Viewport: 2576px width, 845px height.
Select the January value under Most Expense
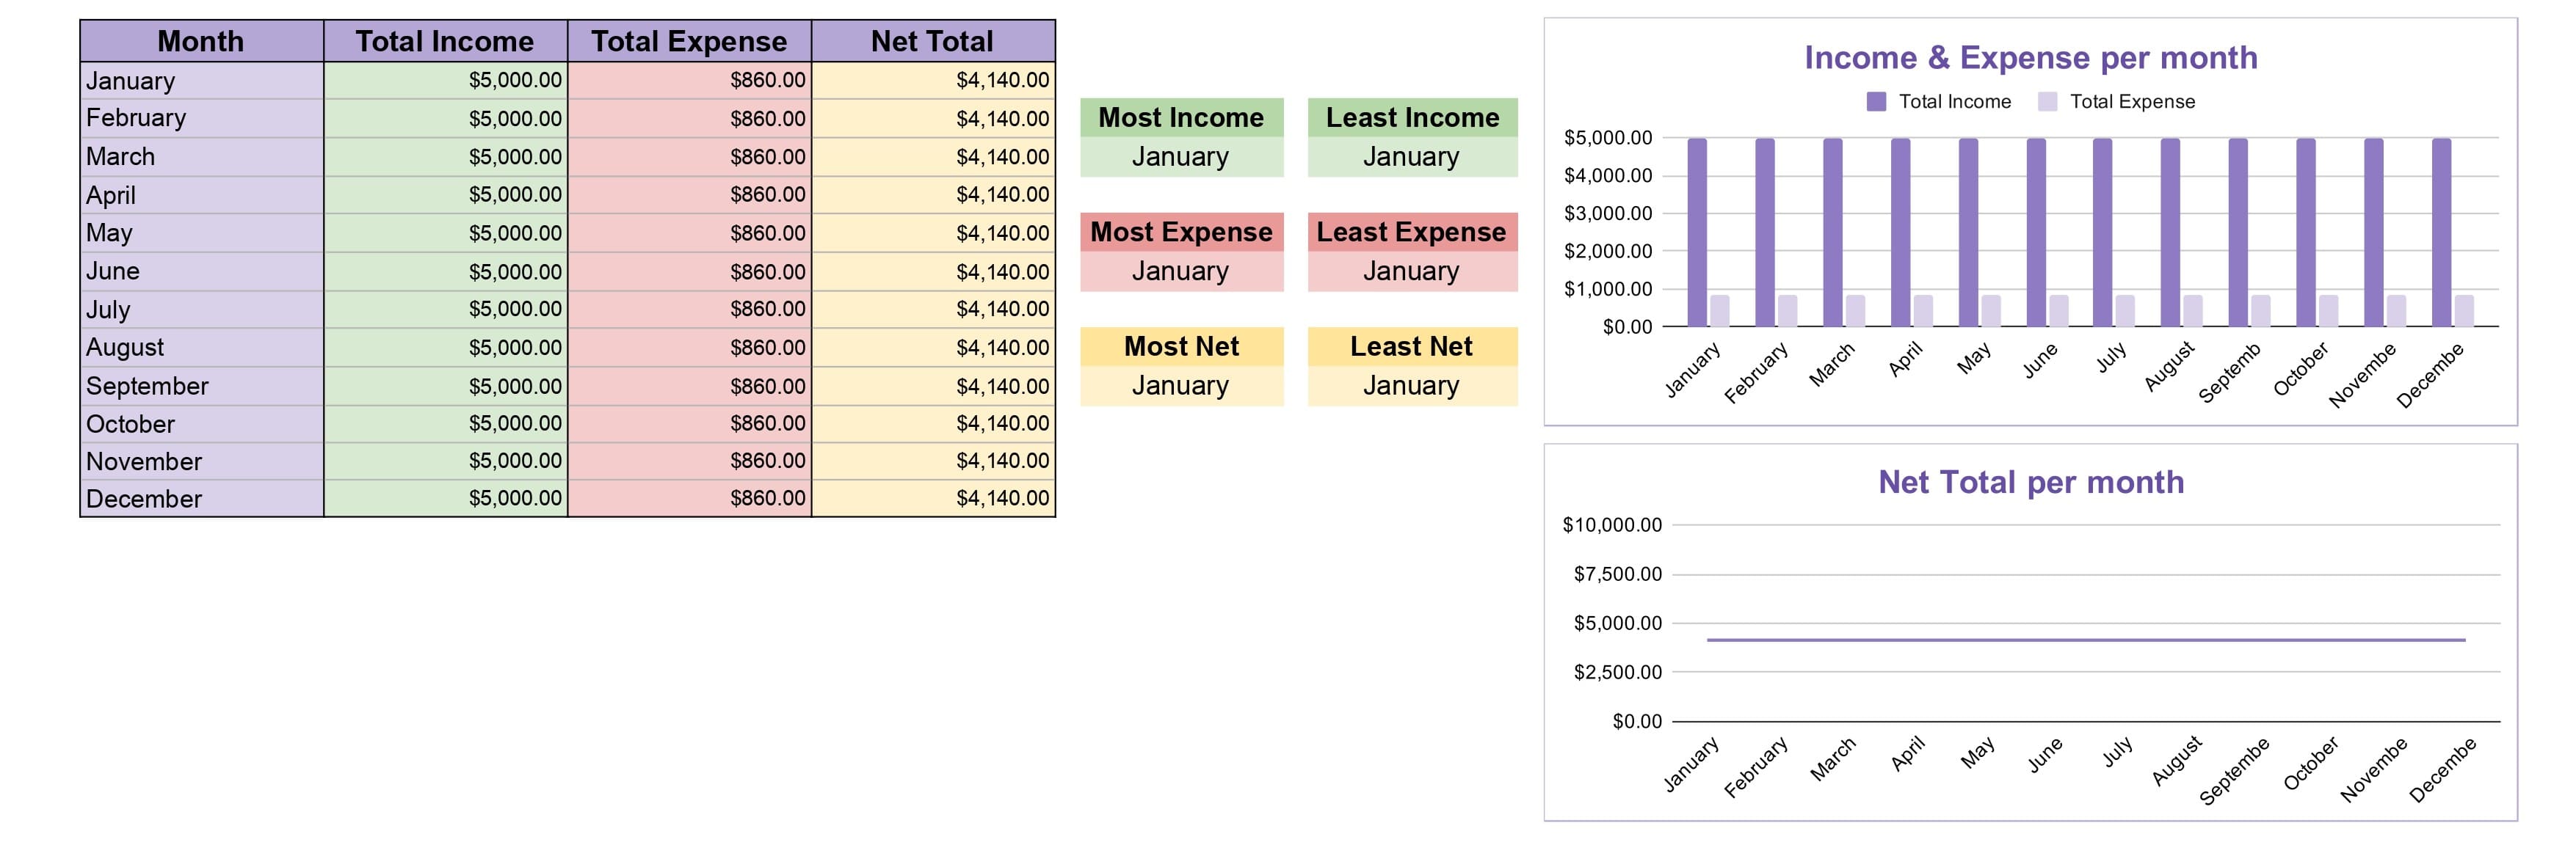pyautogui.click(x=1181, y=271)
